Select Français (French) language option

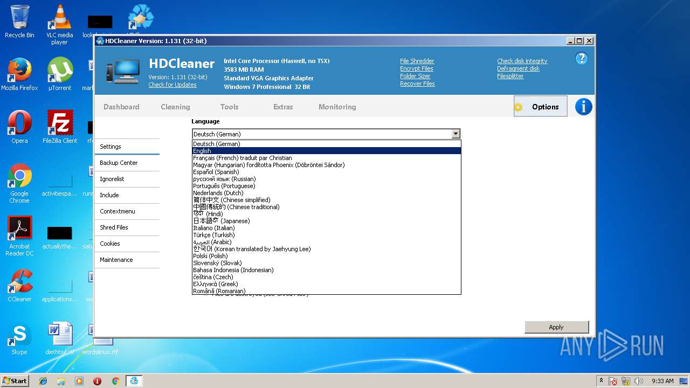pyautogui.click(x=326, y=158)
